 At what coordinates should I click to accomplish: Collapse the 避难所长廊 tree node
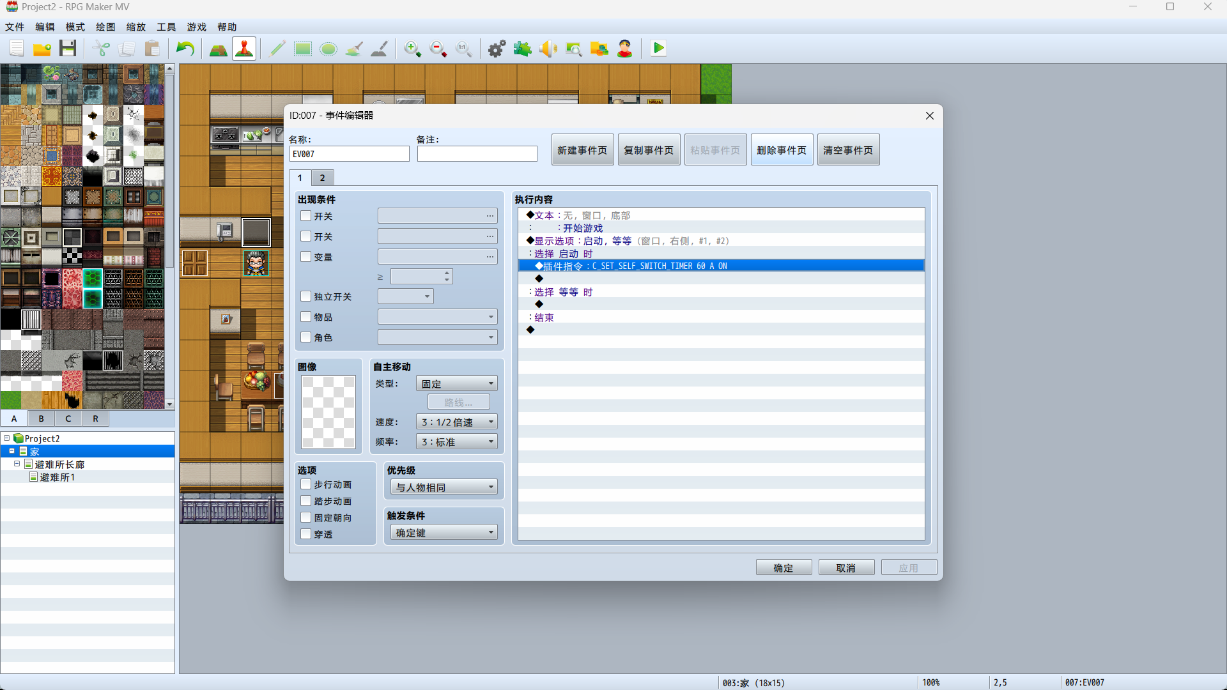(x=17, y=464)
